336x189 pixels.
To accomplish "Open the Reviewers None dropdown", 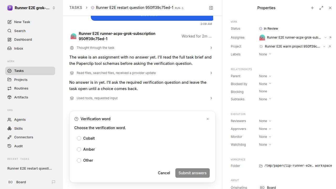I will pos(265,121).
